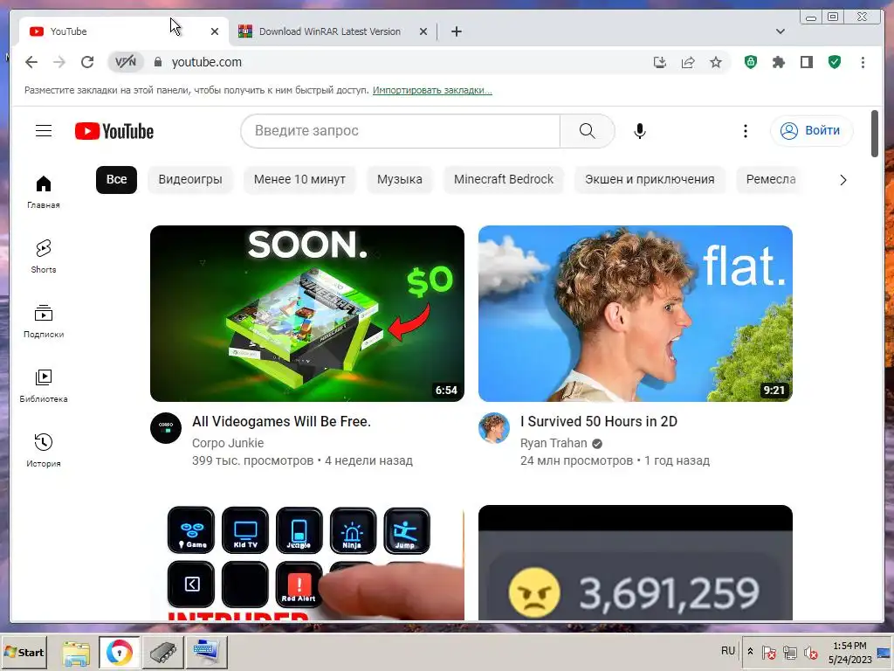Open Shorts in the sidebar
894x671 pixels.
44,256
